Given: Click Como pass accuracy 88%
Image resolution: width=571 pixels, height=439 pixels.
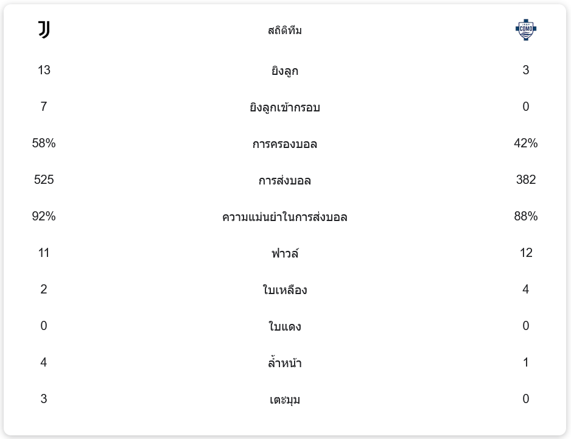Looking at the screenshot, I should coord(526,216).
